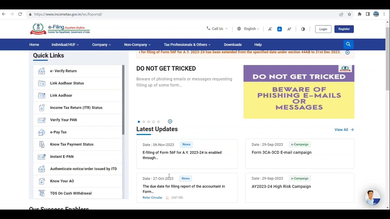Viewport: 390px width, 219px height.
Task: Open the browser extensions puzzle icon
Action: [x=360, y=14]
